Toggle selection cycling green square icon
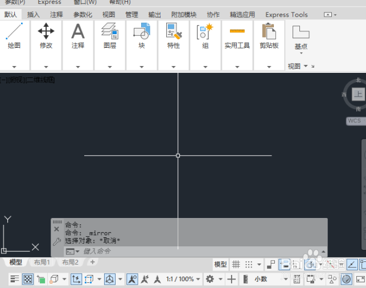The image size is (366, 288). pos(41,279)
